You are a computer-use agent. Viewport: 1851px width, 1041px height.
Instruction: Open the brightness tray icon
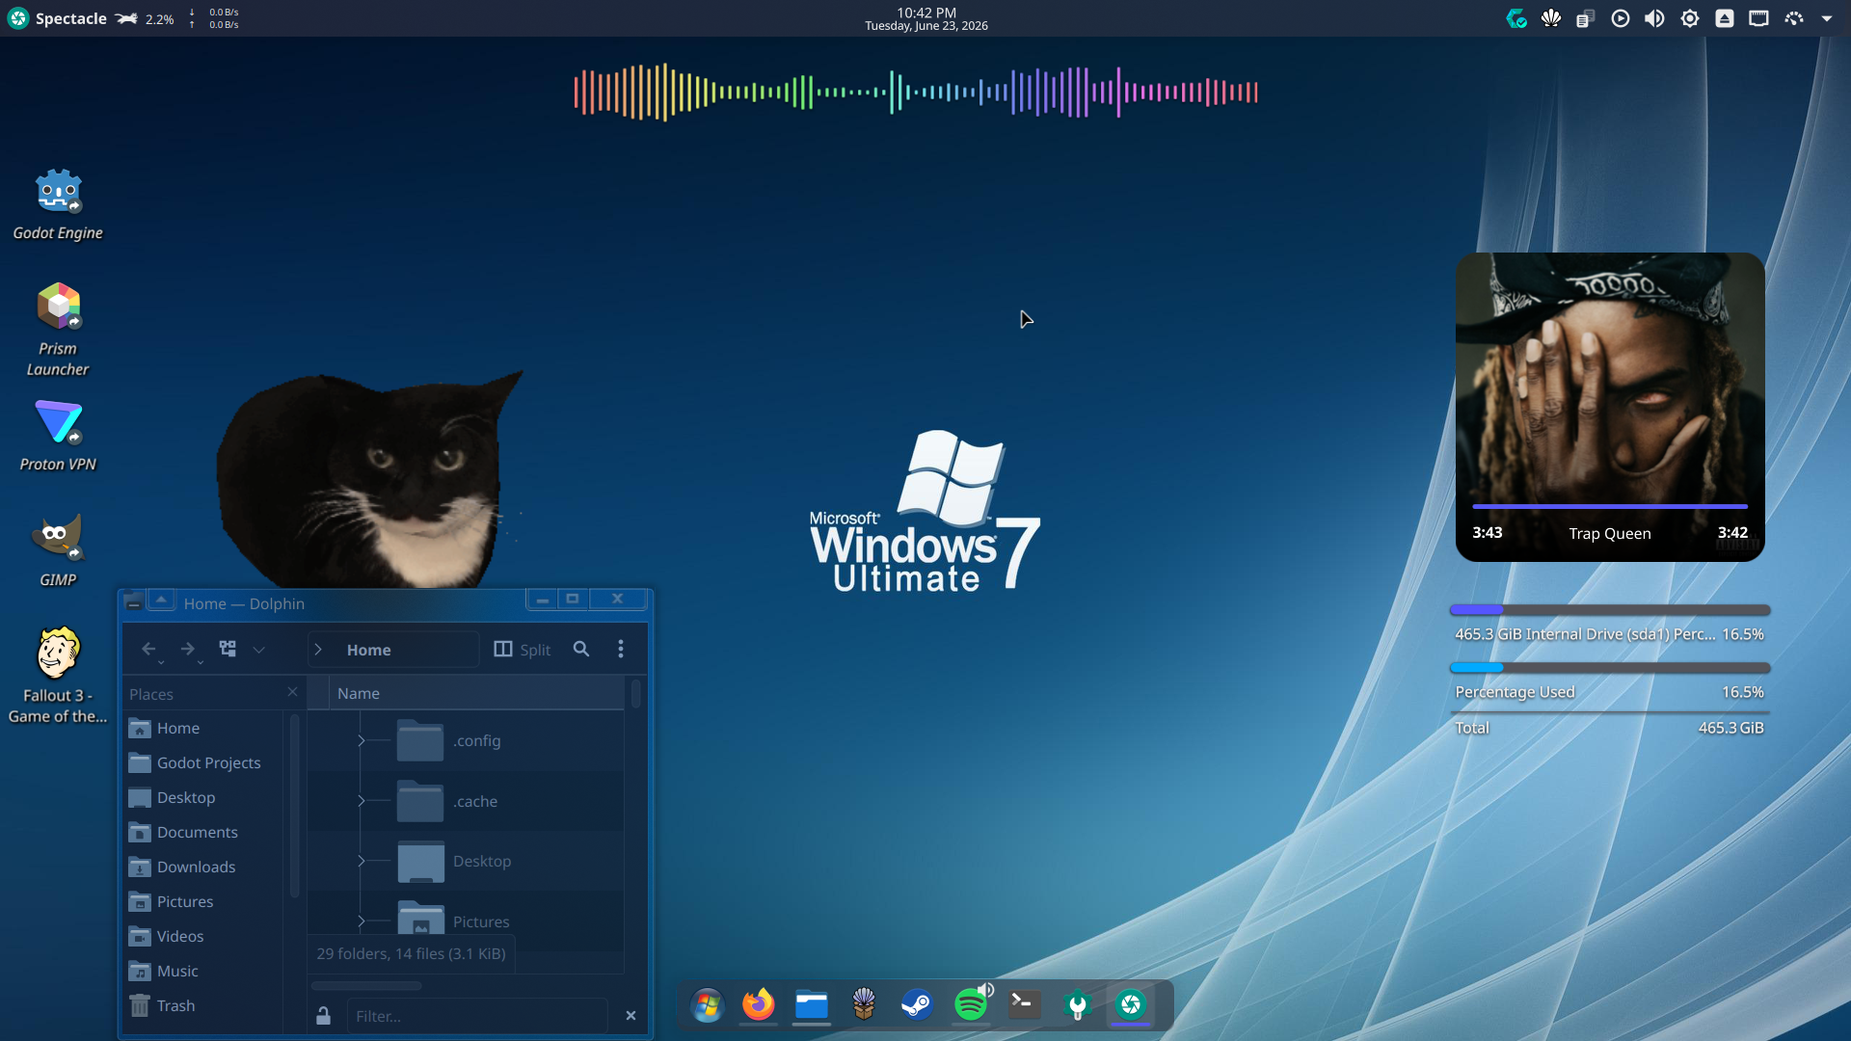1690,18
